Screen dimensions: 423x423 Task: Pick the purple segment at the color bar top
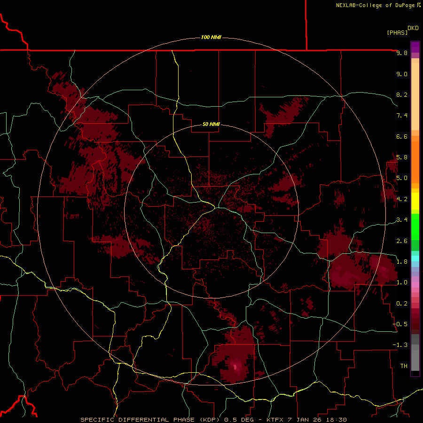(x=415, y=47)
